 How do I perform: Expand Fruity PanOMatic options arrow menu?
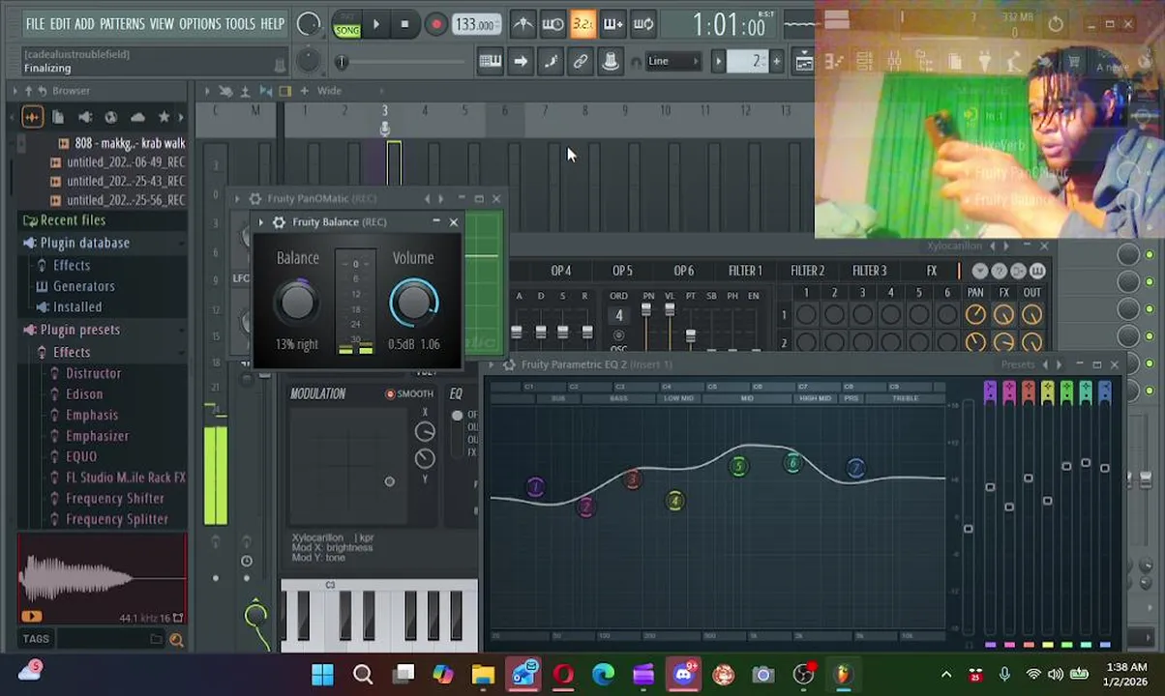coord(237,198)
